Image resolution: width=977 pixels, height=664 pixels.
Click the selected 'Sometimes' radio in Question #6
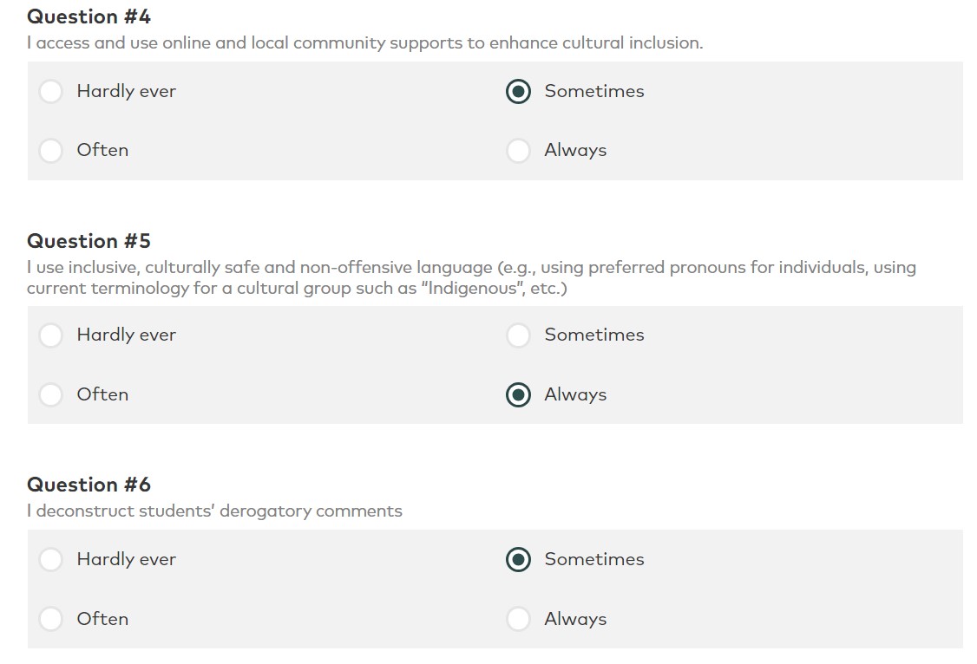pyautogui.click(x=518, y=559)
